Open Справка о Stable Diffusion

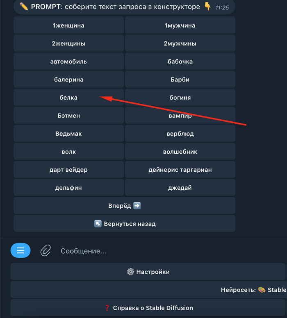point(148,308)
